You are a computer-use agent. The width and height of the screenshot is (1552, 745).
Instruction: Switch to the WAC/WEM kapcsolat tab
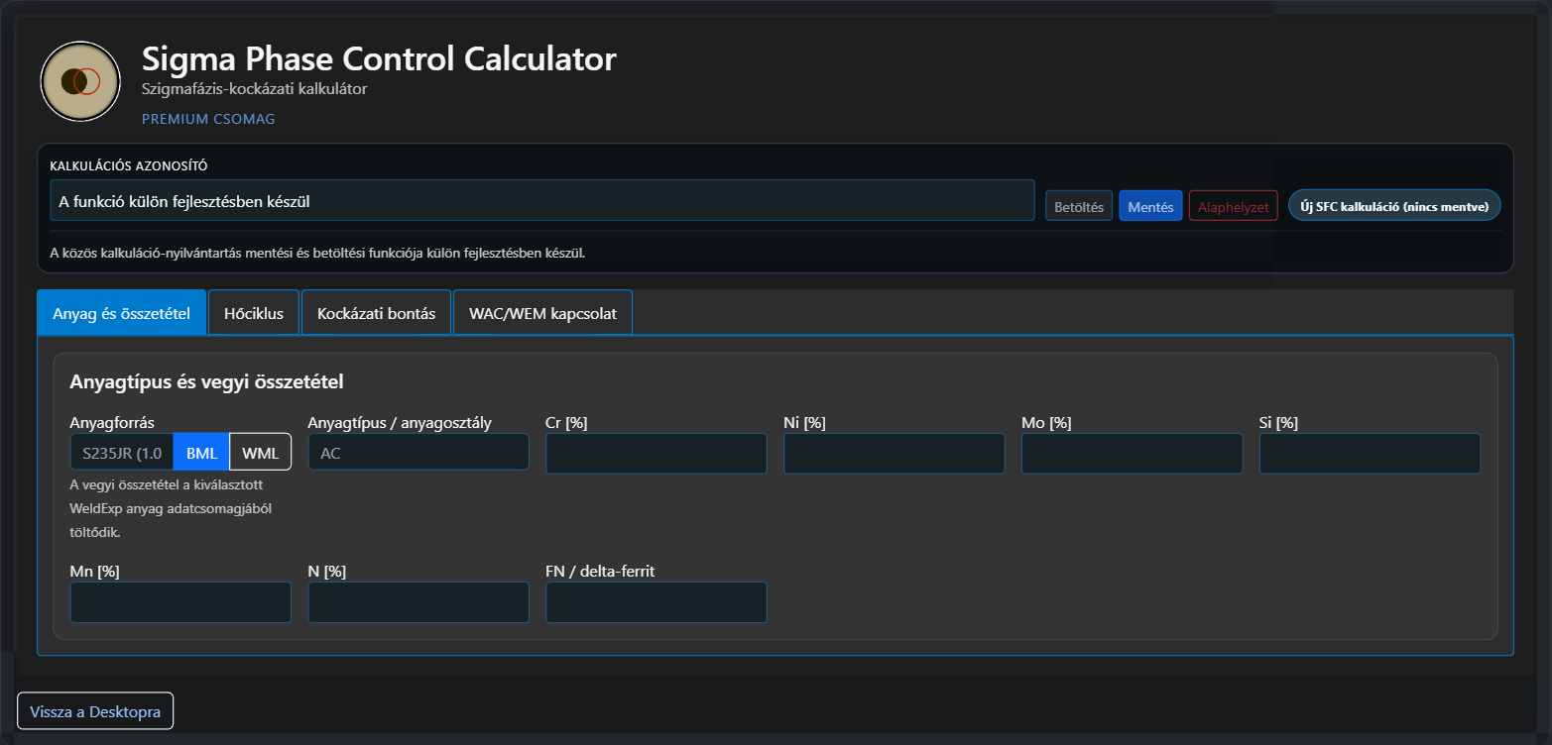click(542, 313)
